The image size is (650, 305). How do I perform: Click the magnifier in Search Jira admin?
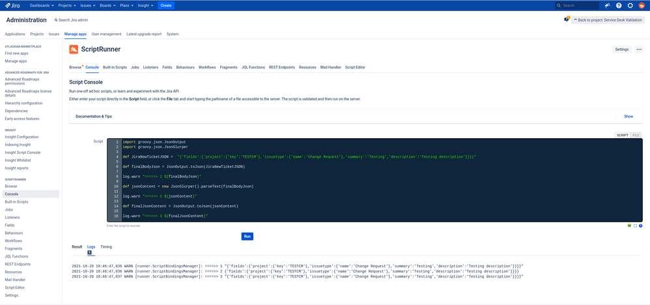56,20
